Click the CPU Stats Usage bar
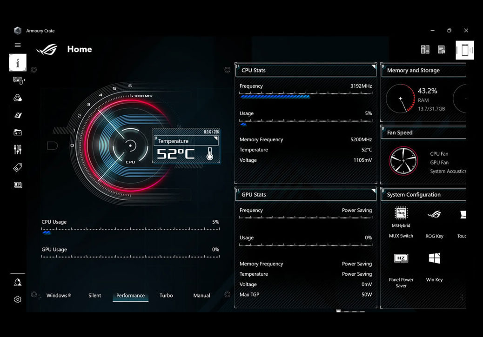 306,123
